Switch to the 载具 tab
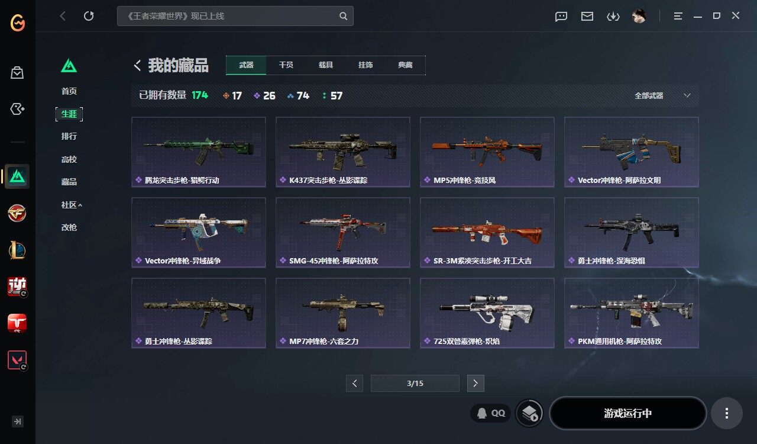The width and height of the screenshot is (757, 444). (x=325, y=65)
